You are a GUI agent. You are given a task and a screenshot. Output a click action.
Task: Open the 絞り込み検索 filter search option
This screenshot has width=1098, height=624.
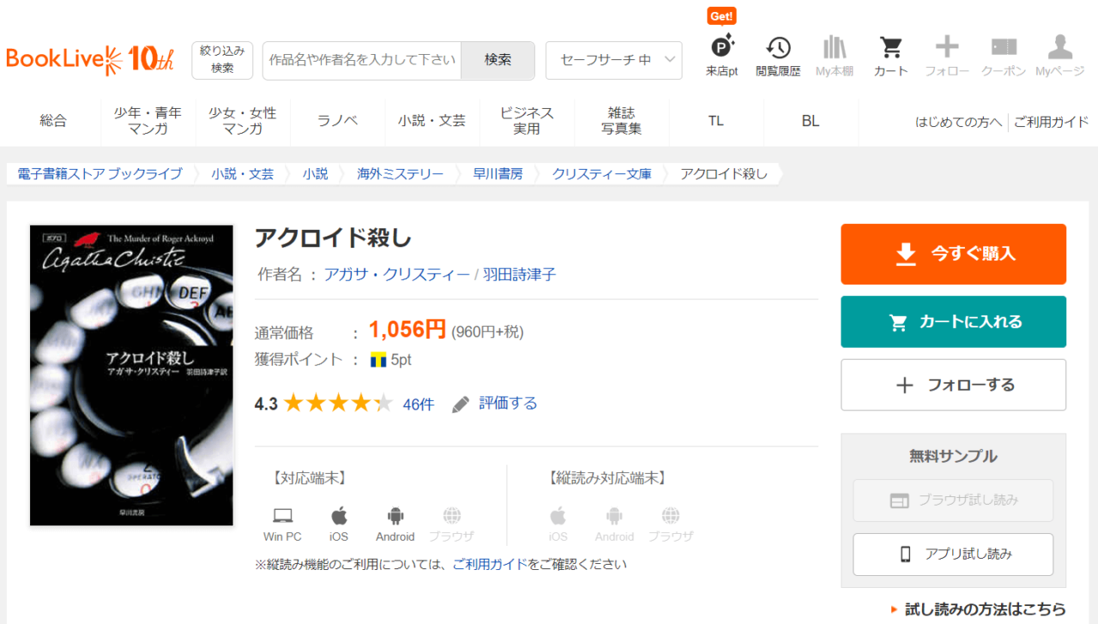222,60
